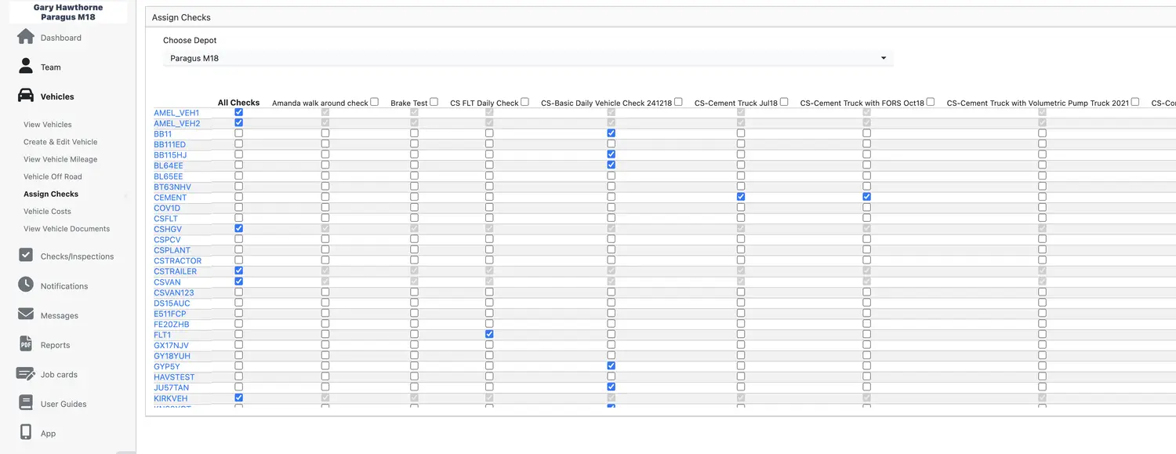Open vehicle link BB115HJ
The height and width of the screenshot is (454, 1176).
170,155
